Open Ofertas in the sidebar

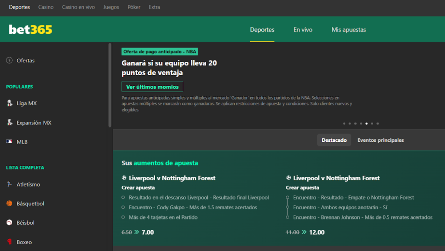[x=26, y=61]
